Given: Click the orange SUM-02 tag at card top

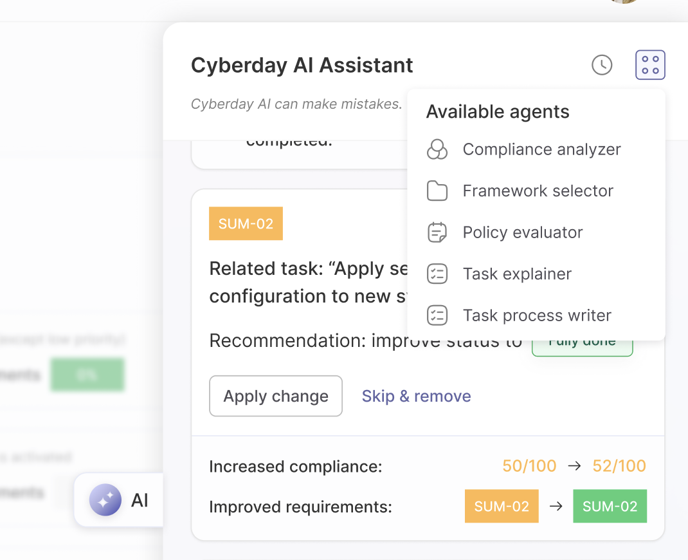Looking at the screenshot, I should pyautogui.click(x=246, y=223).
